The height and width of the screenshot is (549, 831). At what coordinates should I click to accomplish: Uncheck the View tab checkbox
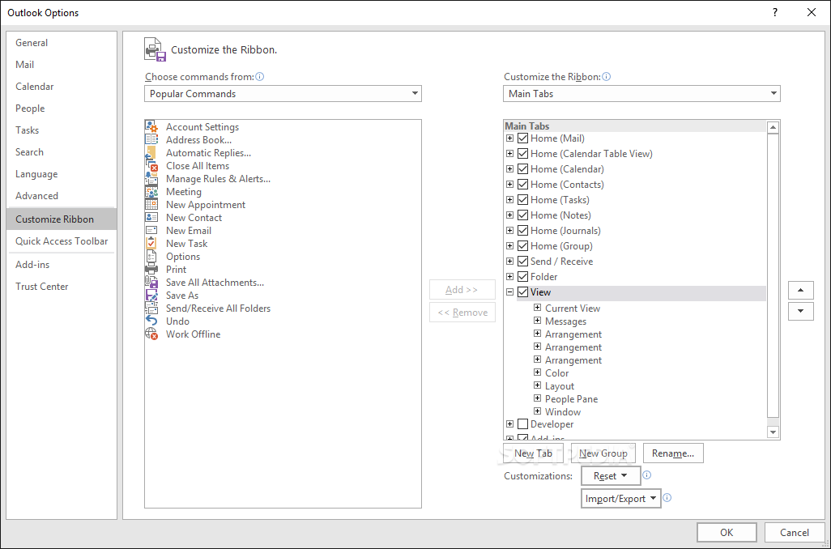coord(522,292)
